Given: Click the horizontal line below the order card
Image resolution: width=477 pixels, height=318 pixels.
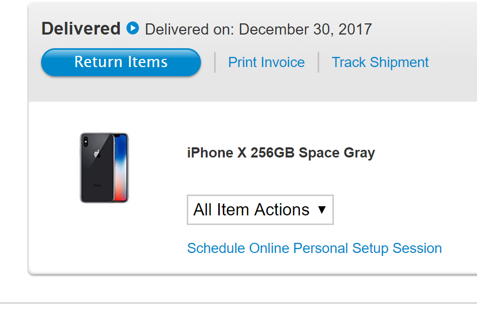Looking at the screenshot, I should (x=238, y=303).
